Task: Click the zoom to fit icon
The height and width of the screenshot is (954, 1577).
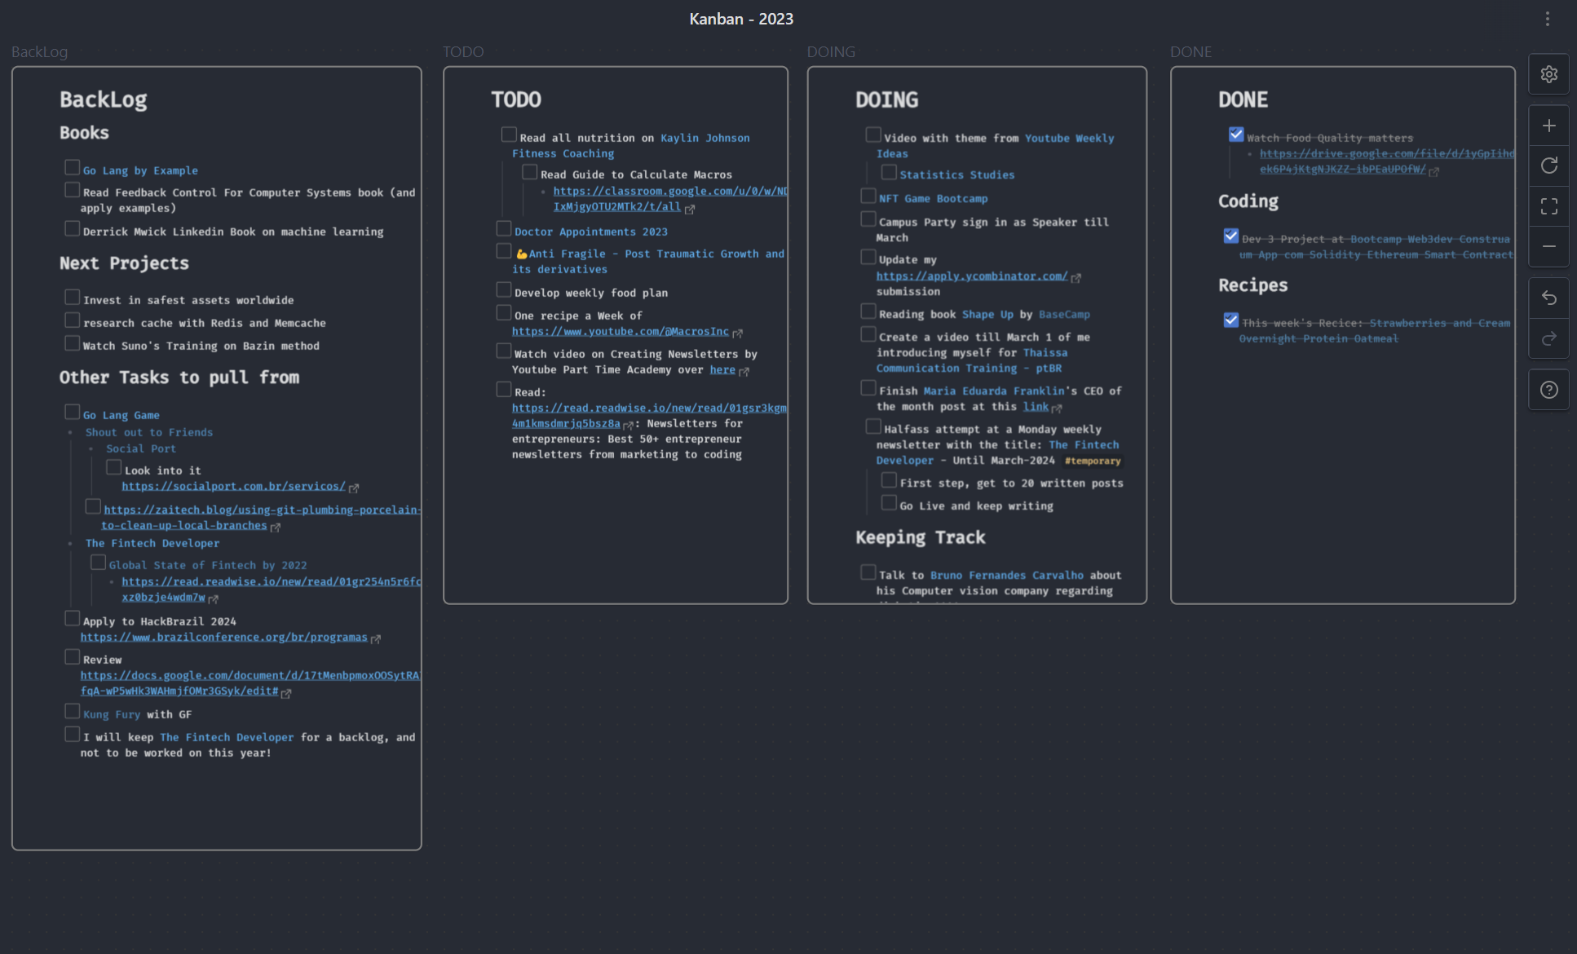Action: click(1548, 206)
